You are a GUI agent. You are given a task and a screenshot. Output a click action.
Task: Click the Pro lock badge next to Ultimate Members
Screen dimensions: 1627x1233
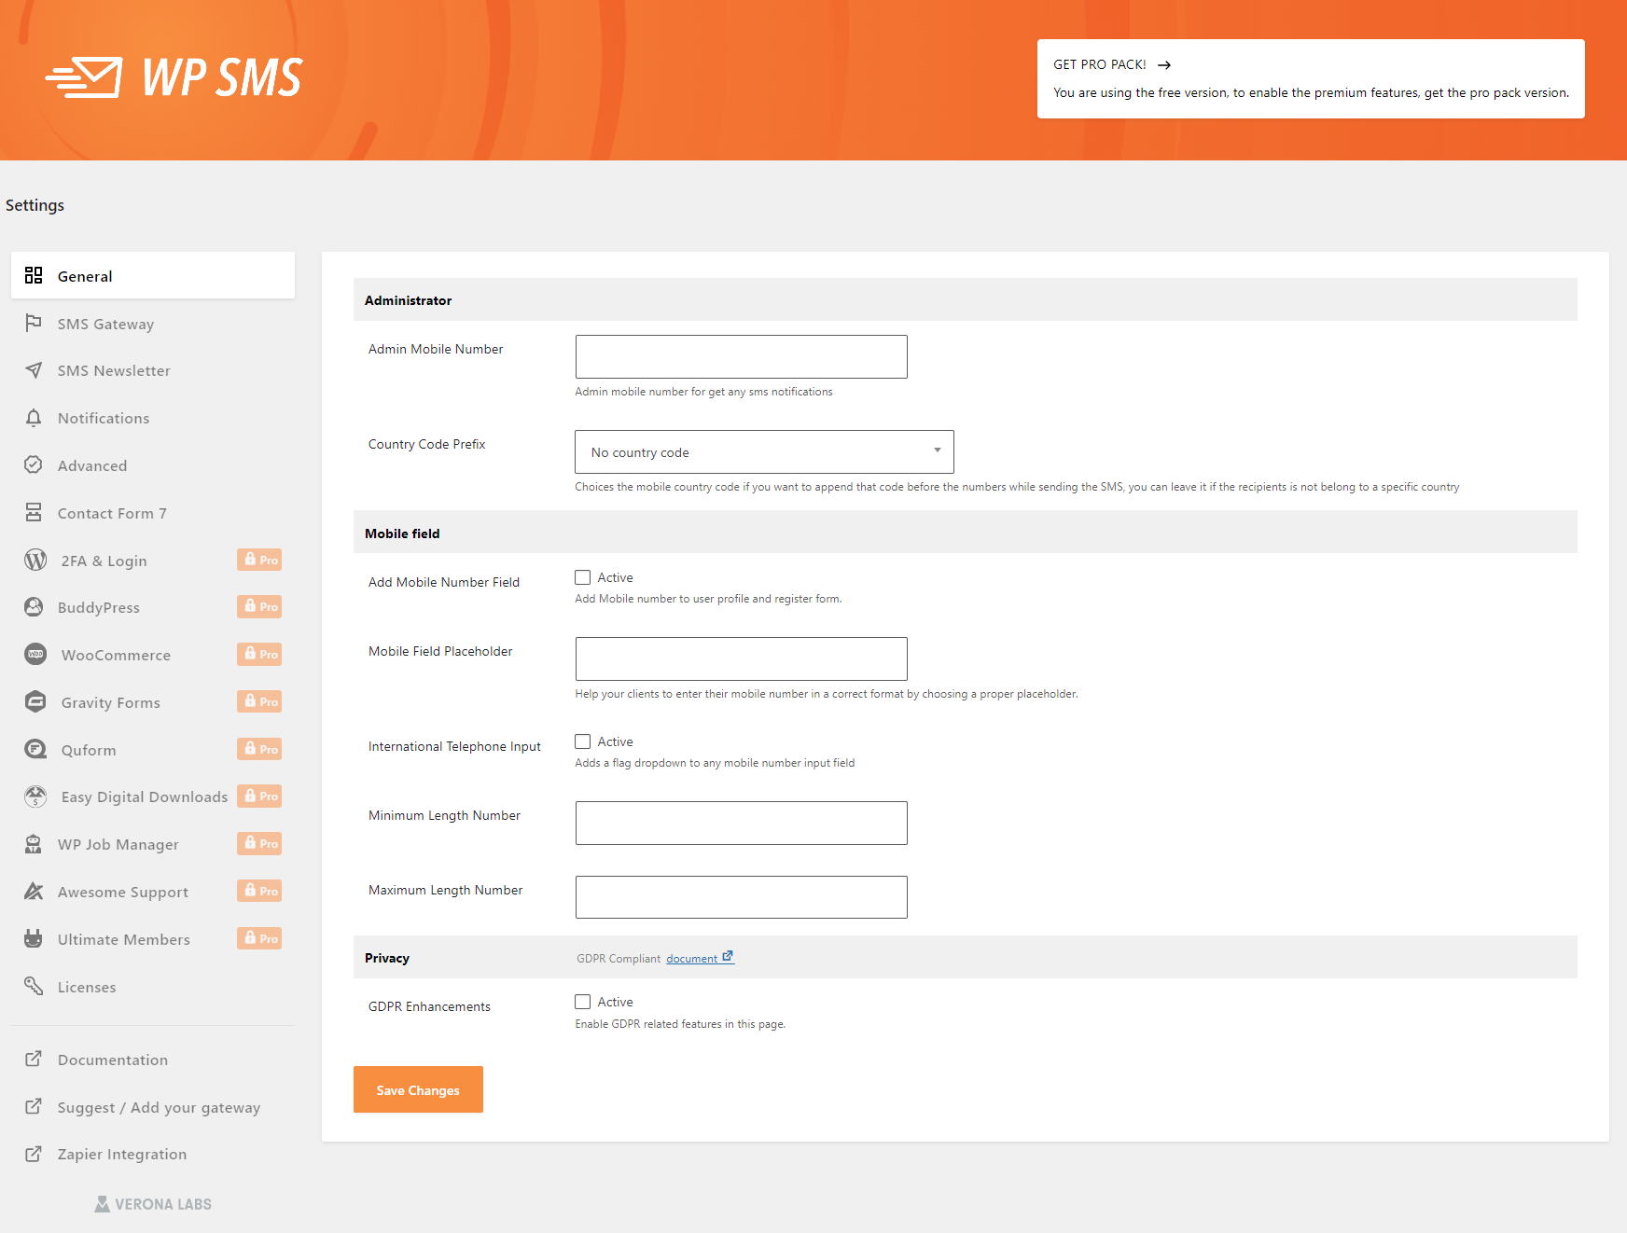tap(259, 938)
